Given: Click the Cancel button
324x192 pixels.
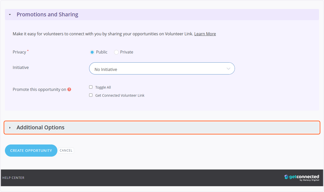Looking at the screenshot, I should click(66, 151).
